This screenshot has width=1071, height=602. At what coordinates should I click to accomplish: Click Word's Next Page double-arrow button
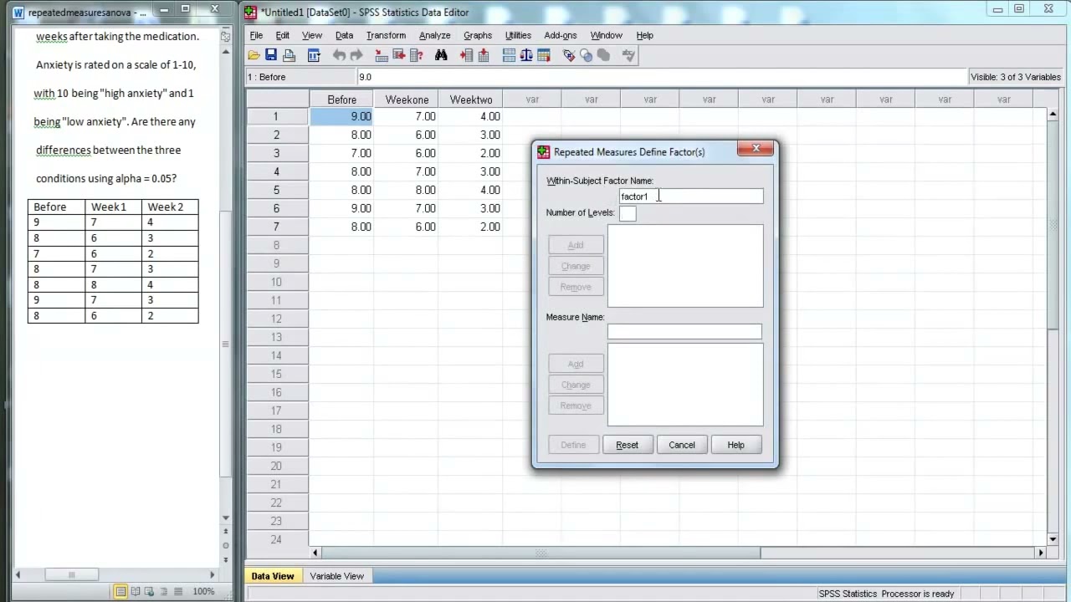pyautogui.click(x=226, y=559)
